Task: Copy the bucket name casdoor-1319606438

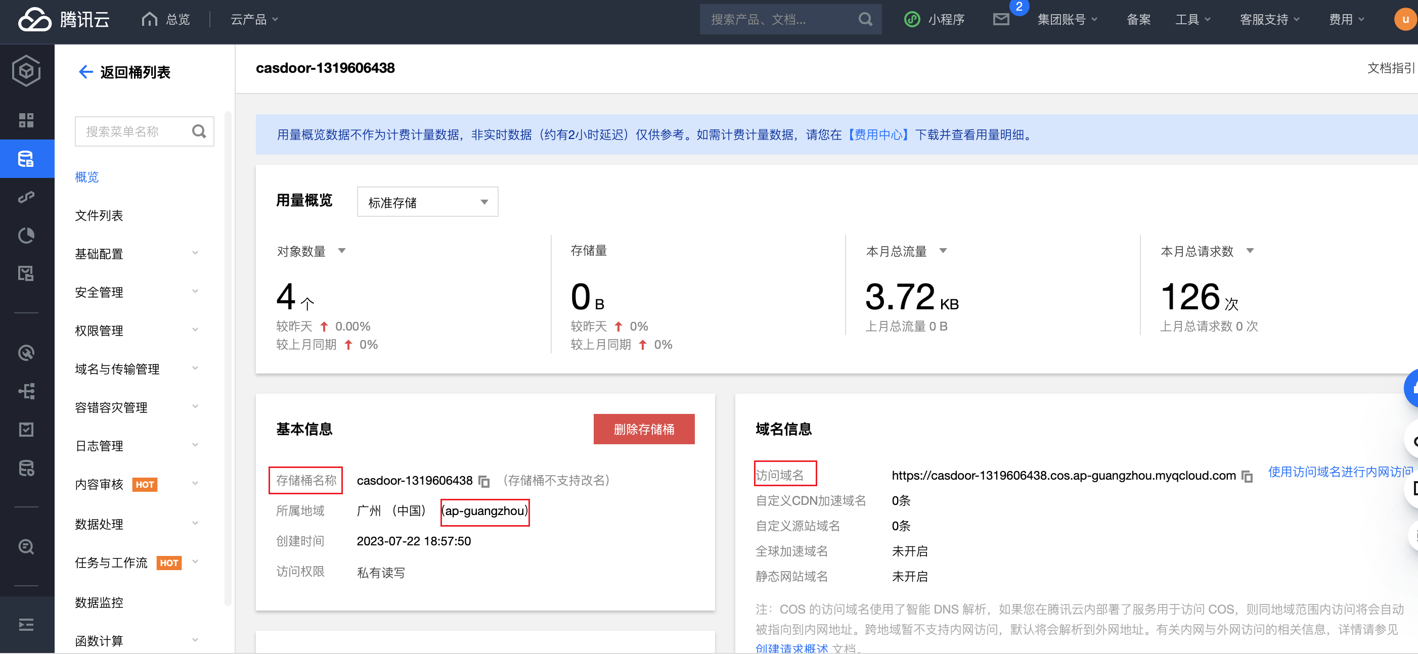Action: tap(484, 481)
